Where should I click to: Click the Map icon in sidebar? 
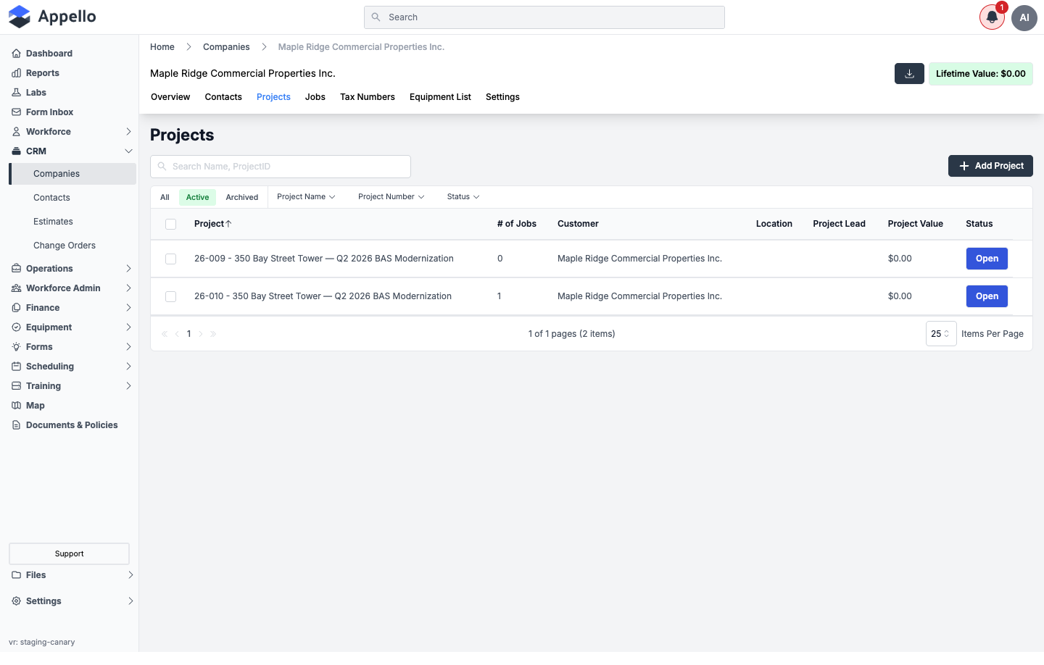click(x=16, y=406)
